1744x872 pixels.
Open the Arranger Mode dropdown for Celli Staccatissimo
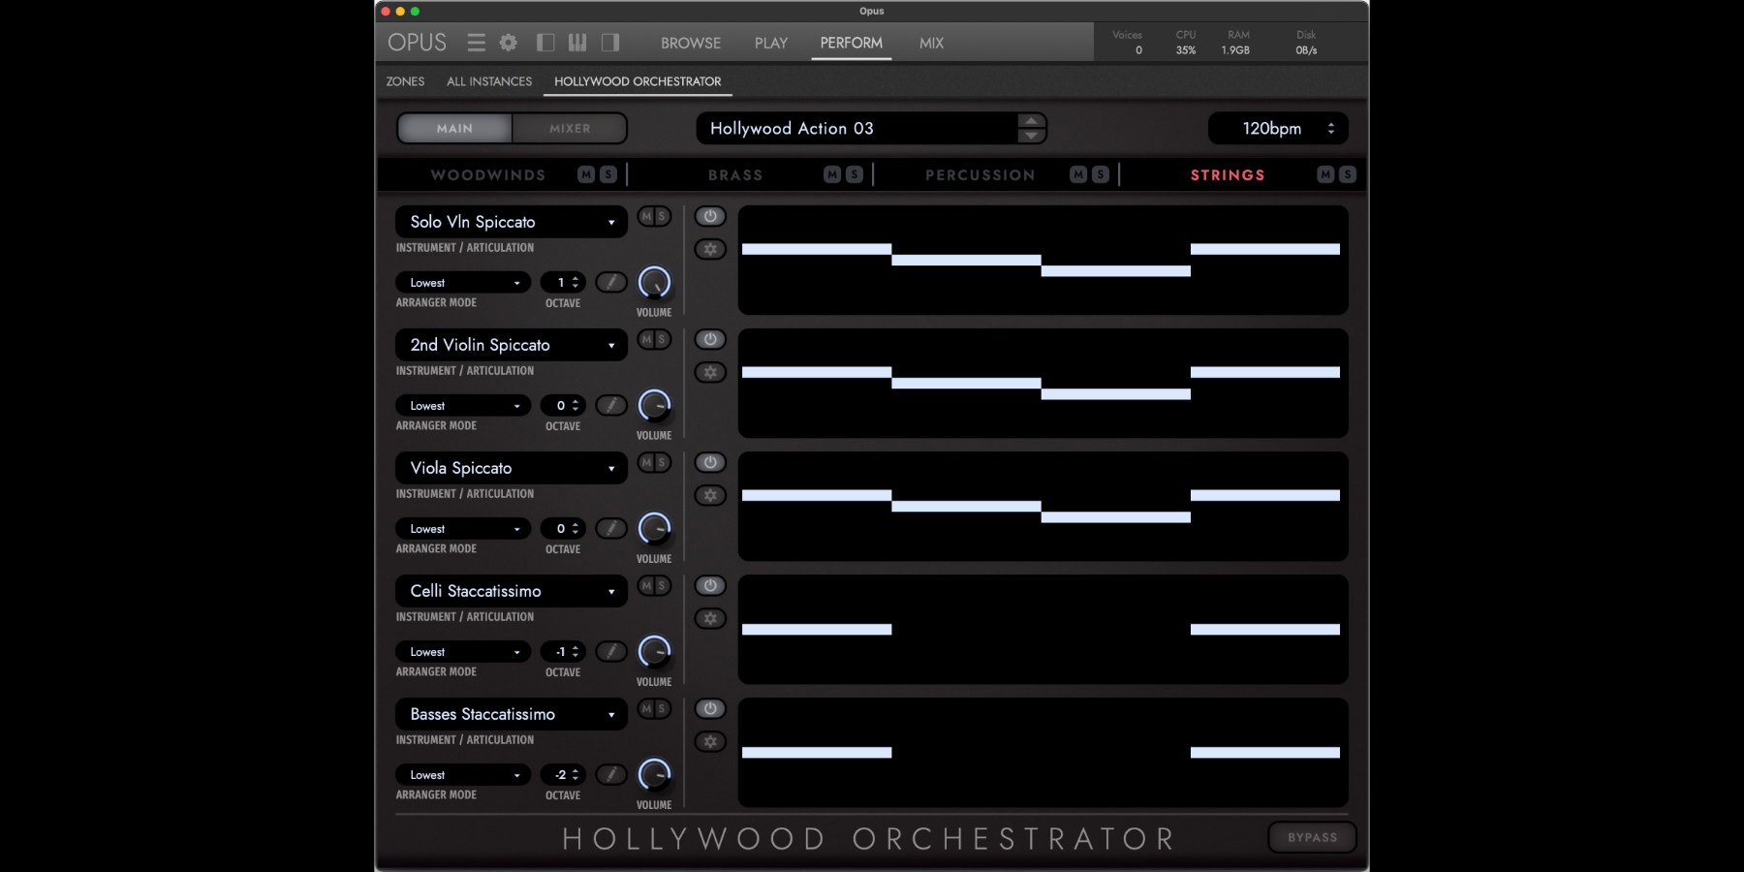[x=462, y=651]
